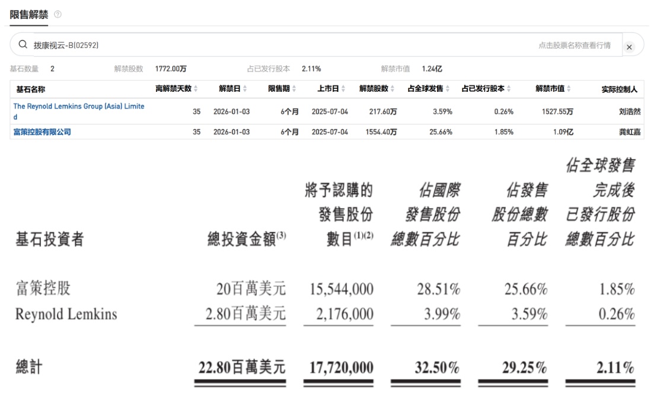Click the 29.25% total percentage
Viewport: 657px width, 397px height.
(525, 368)
